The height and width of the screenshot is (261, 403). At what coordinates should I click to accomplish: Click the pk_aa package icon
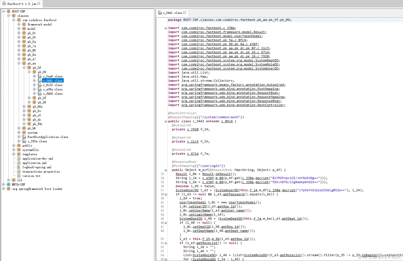tap(24, 63)
